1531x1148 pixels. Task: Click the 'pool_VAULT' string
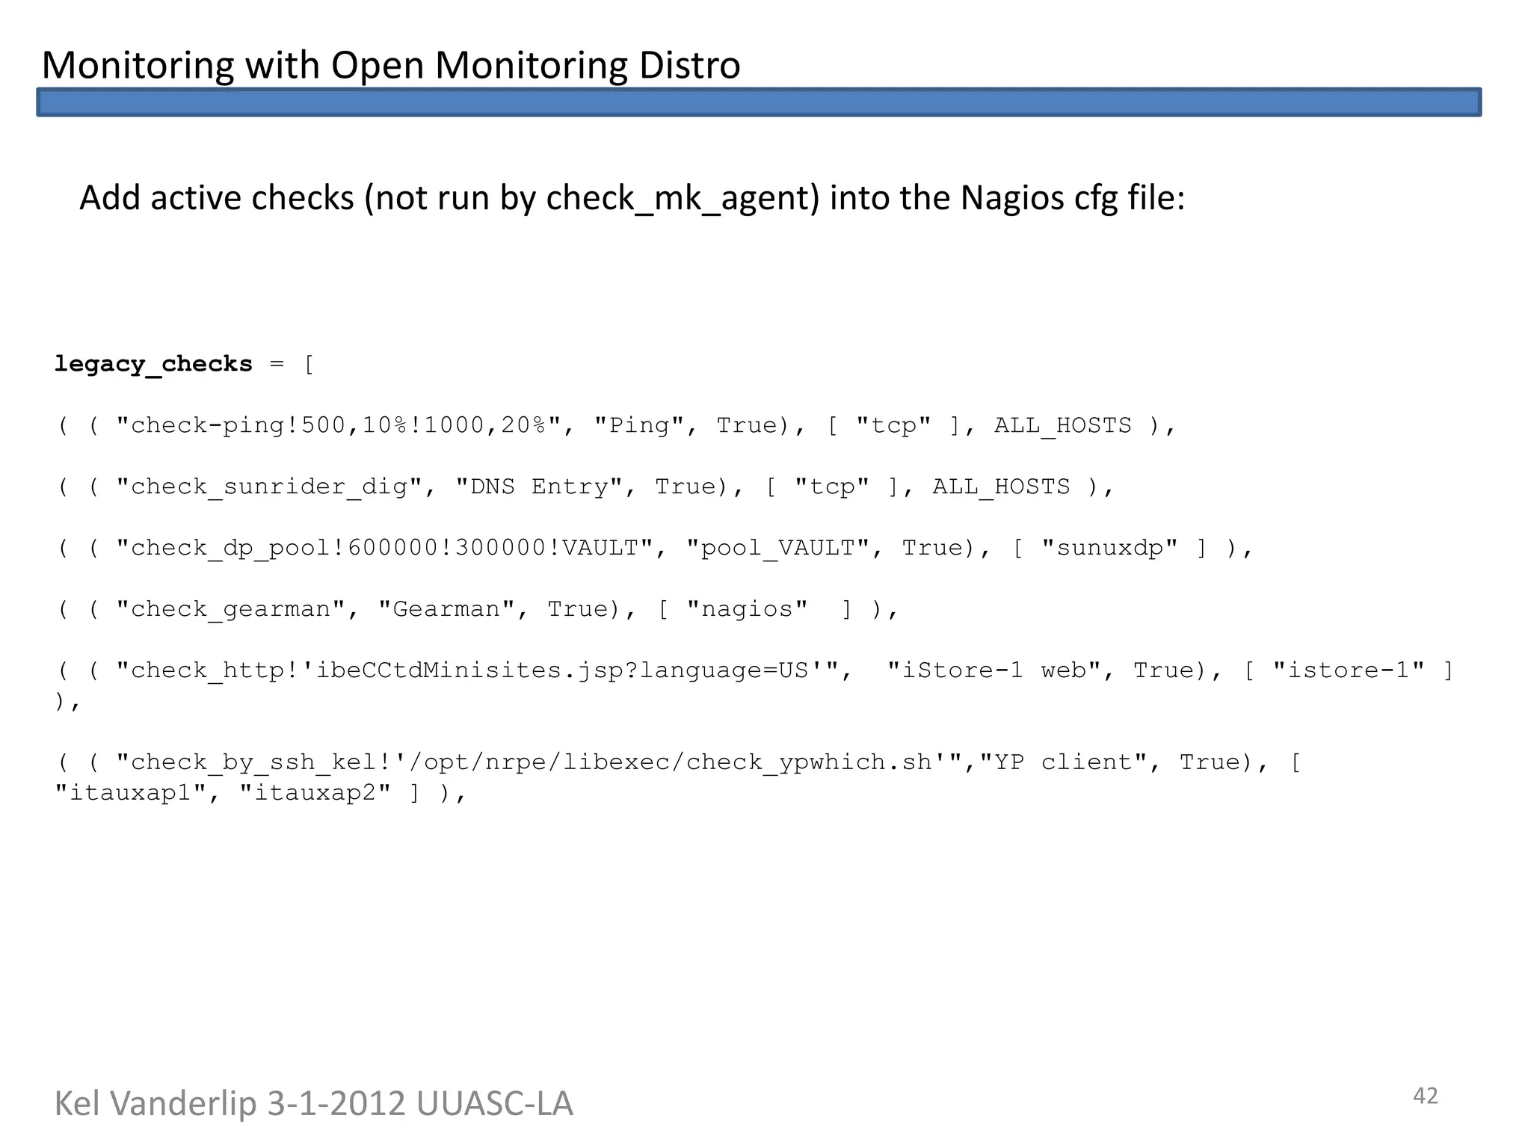pos(777,548)
